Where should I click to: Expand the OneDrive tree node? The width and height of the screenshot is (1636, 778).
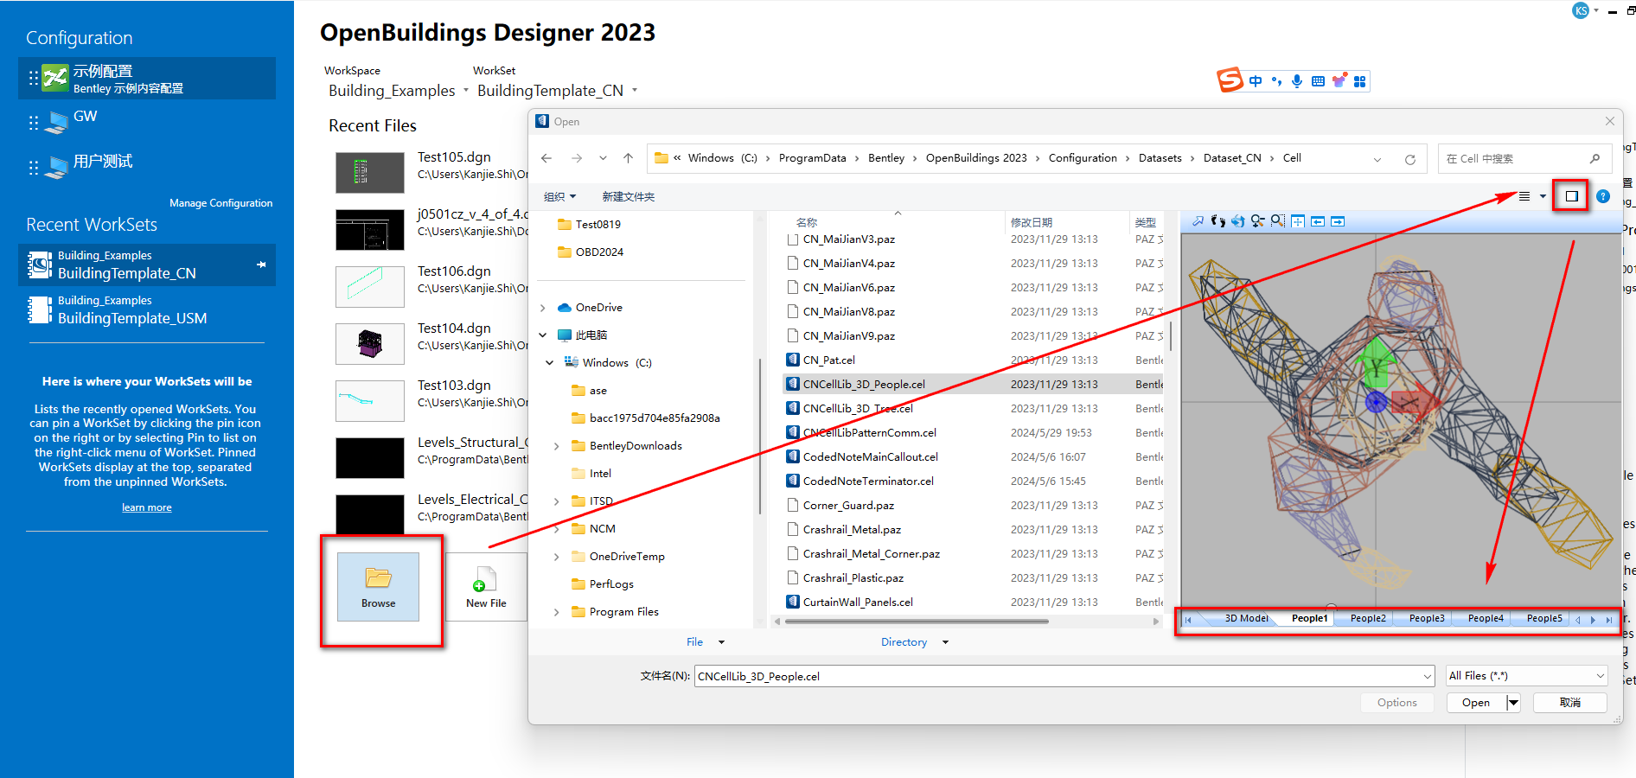point(543,308)
